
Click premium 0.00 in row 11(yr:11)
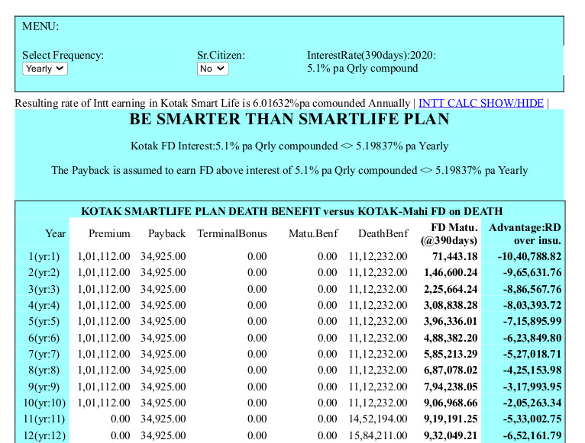(x=120, y=419)
